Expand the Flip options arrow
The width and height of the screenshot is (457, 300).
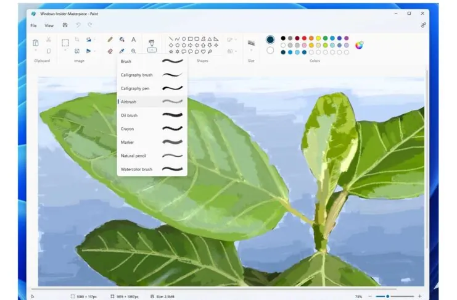pos(95,51)
